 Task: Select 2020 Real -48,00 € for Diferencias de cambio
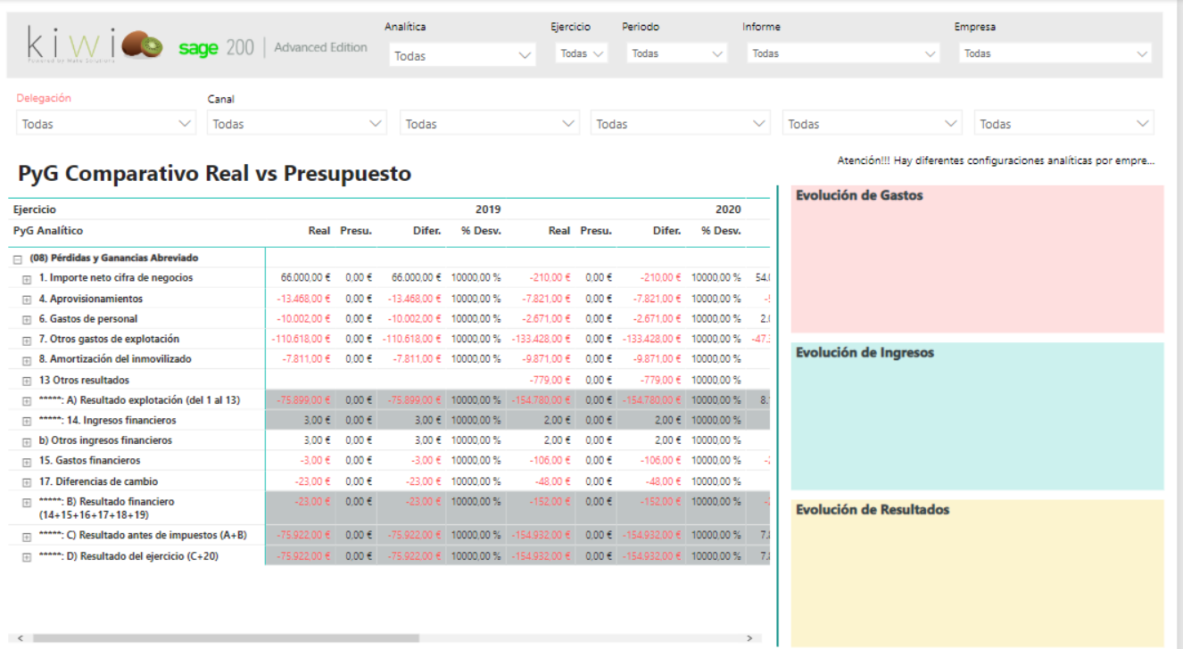553,481
